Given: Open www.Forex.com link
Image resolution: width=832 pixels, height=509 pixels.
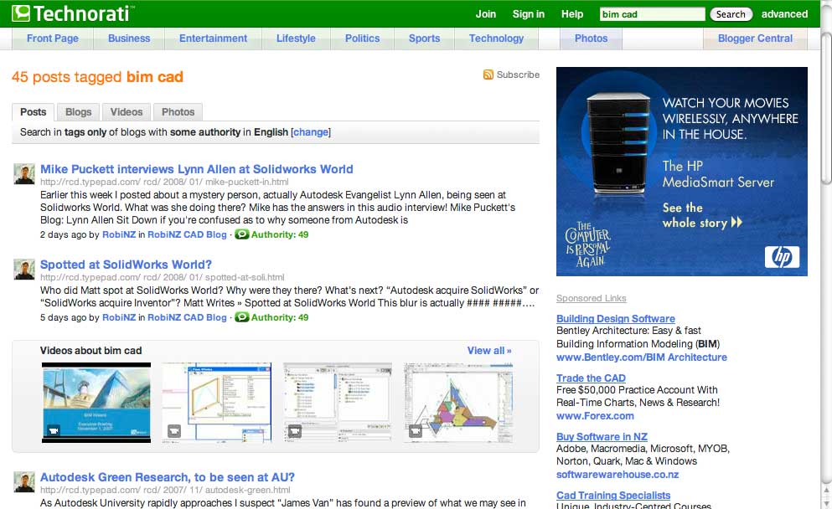Looking at the screenshot, I should (595, 416).
